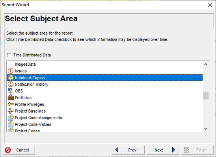Viewport: 216px width, 157px height.
Task: Close the Report Wizard dialog
Action: click(x=210, y=5)
